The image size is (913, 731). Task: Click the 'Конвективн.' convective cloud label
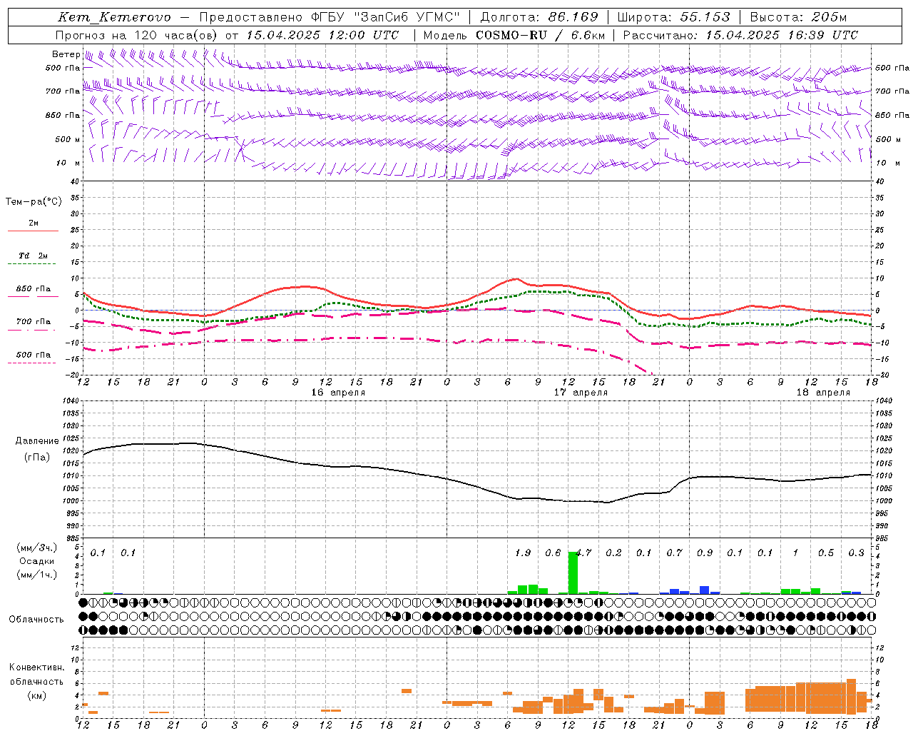pos(37,667)
